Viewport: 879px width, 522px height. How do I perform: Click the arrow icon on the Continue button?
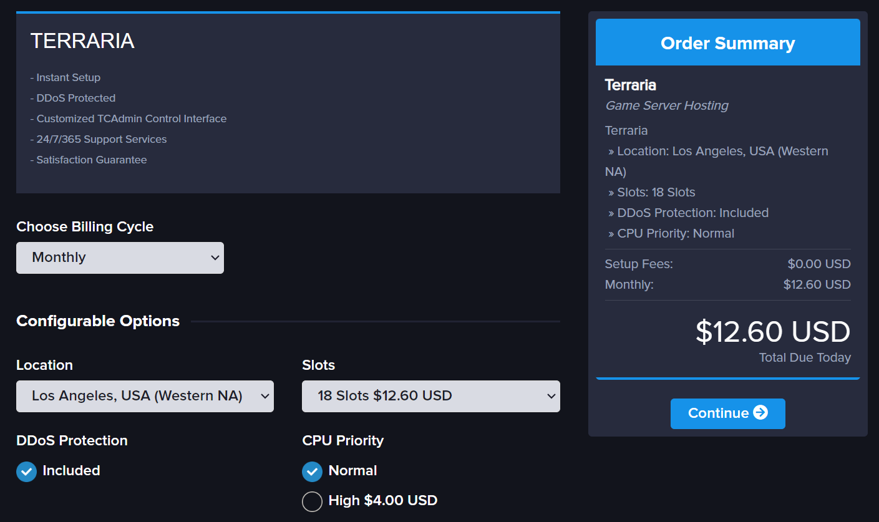point(760,413)
